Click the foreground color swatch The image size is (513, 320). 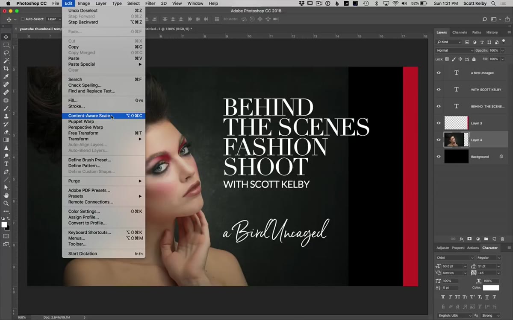tap(4, 224)
